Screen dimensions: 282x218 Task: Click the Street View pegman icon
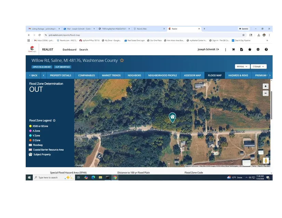(266, 161)
